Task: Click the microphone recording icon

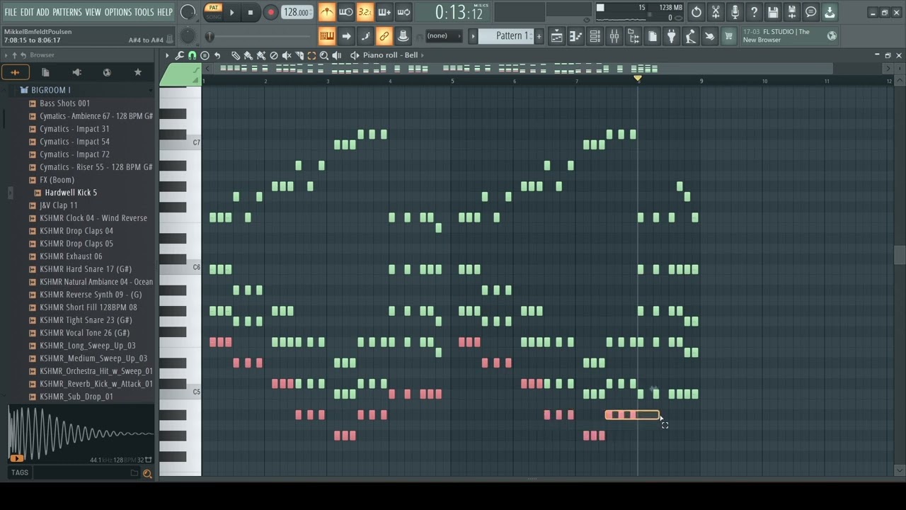Action: coord(735,12)
